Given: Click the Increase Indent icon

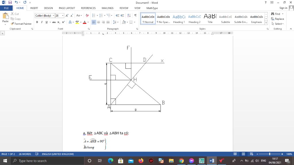Looking at the screenshot, I should [122, 15].
